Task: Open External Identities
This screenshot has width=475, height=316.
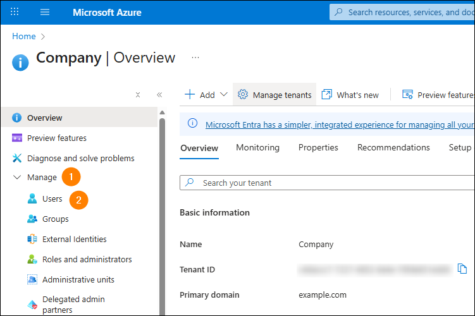Action: click(75, 239)
